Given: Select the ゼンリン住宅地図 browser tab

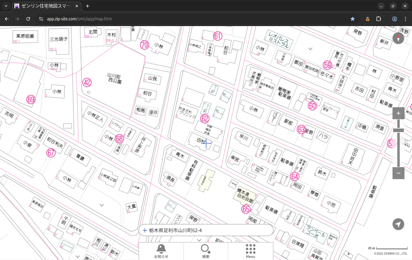Looking at the screenshot, I should click(x=46, y=6).
